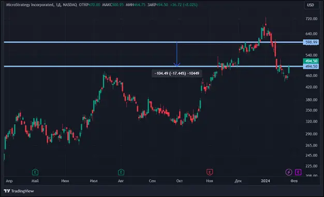Screen dimensions: 324x197
Task: Click the 1Д interval in the chart header
Action: 58,5
